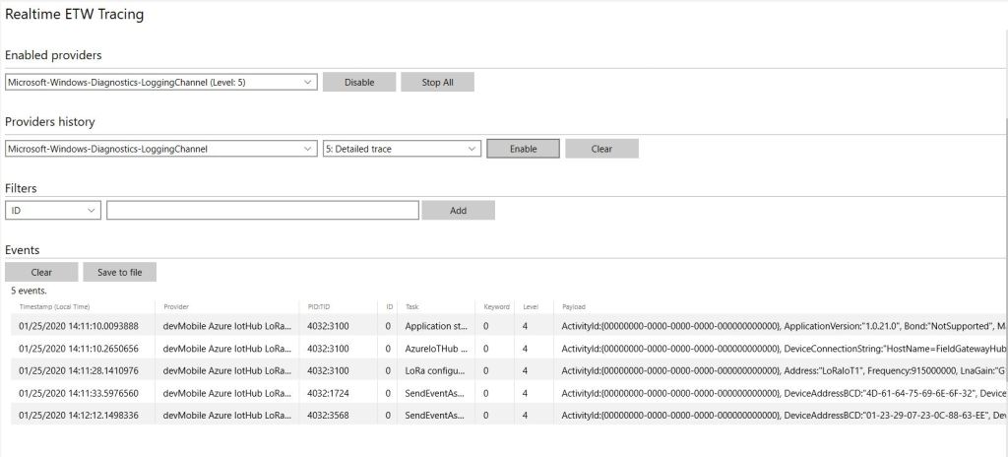This screenshot has height=457, width=1008.
Task: Click the Enable provider button
Action: [x=523, y=149]
